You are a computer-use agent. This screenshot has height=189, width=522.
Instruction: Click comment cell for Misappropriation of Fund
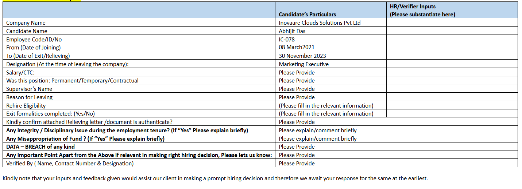tap(317, 139)
